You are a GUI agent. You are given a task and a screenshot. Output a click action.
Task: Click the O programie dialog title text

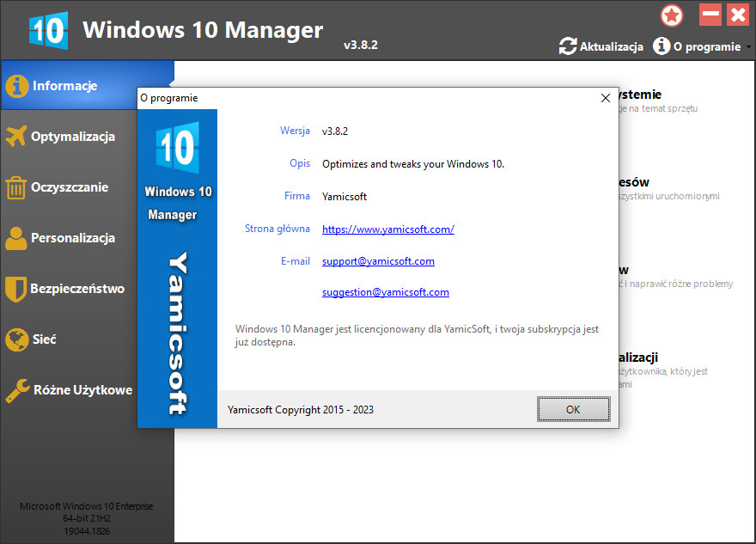click(x=169, y=98)
